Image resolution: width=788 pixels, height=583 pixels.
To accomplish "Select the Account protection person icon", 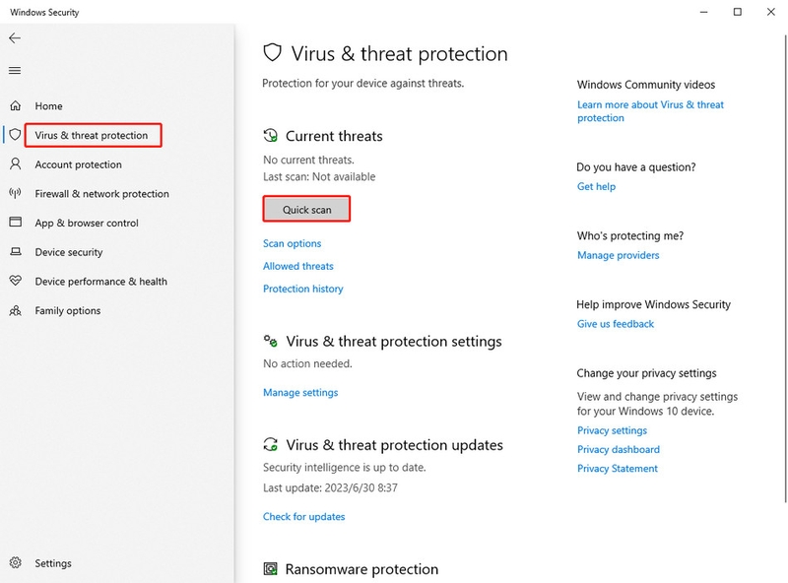I will pyautogui.click(x=16, y=164).
